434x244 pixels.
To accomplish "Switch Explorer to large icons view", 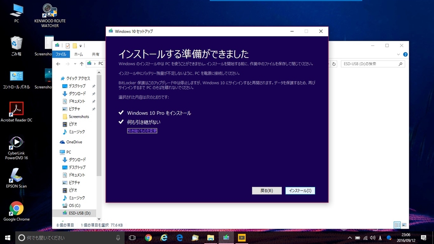I will point(404,225).
